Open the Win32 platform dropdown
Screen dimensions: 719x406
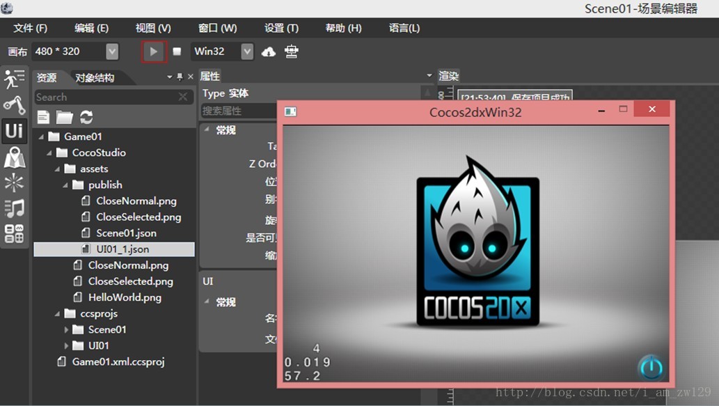click(x=246, y=52)
